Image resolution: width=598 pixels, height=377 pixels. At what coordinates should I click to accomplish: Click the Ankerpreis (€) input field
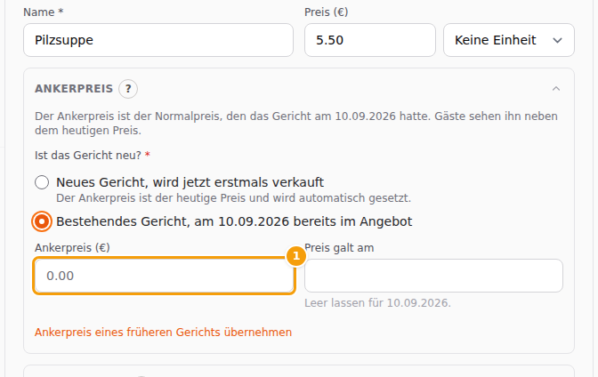tap(165, 276)
